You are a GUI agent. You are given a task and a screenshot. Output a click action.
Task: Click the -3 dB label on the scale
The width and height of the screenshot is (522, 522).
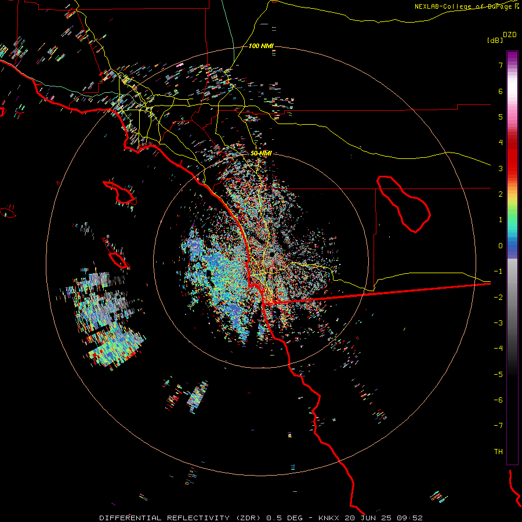tap(498, 323)
